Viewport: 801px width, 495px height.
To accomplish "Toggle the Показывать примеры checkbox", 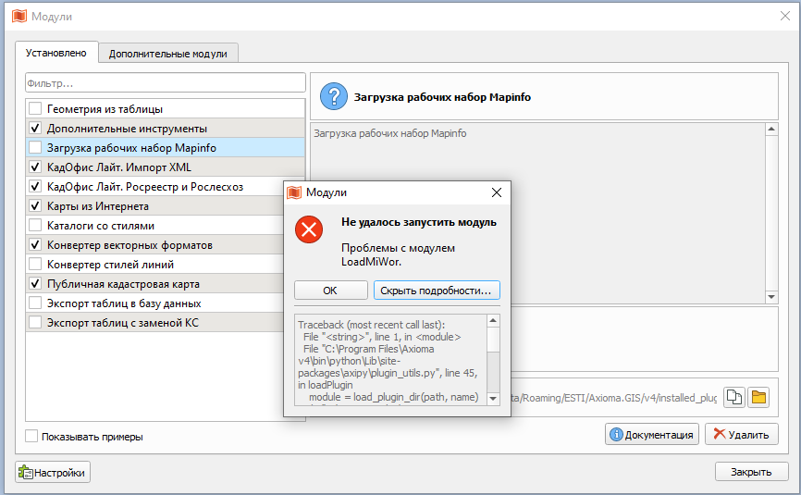I will pos(32,437).
